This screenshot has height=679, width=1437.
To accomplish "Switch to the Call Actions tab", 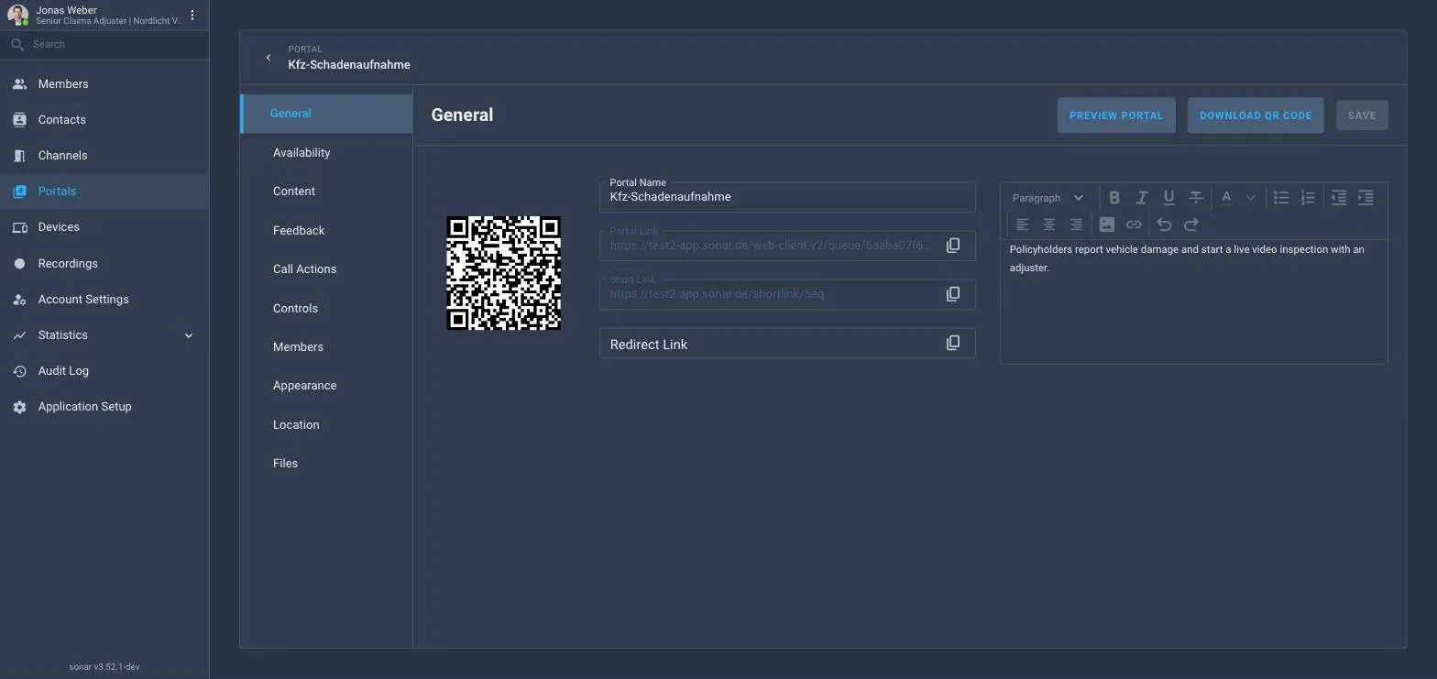I will point(326,269).
